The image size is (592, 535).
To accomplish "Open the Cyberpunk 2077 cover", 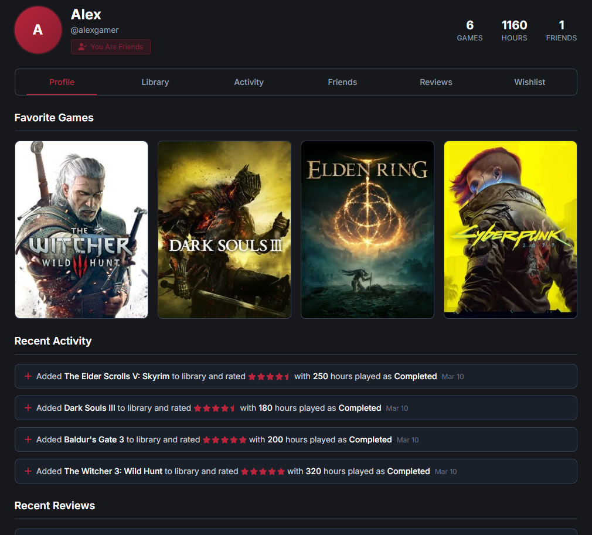I will [511, 230].
